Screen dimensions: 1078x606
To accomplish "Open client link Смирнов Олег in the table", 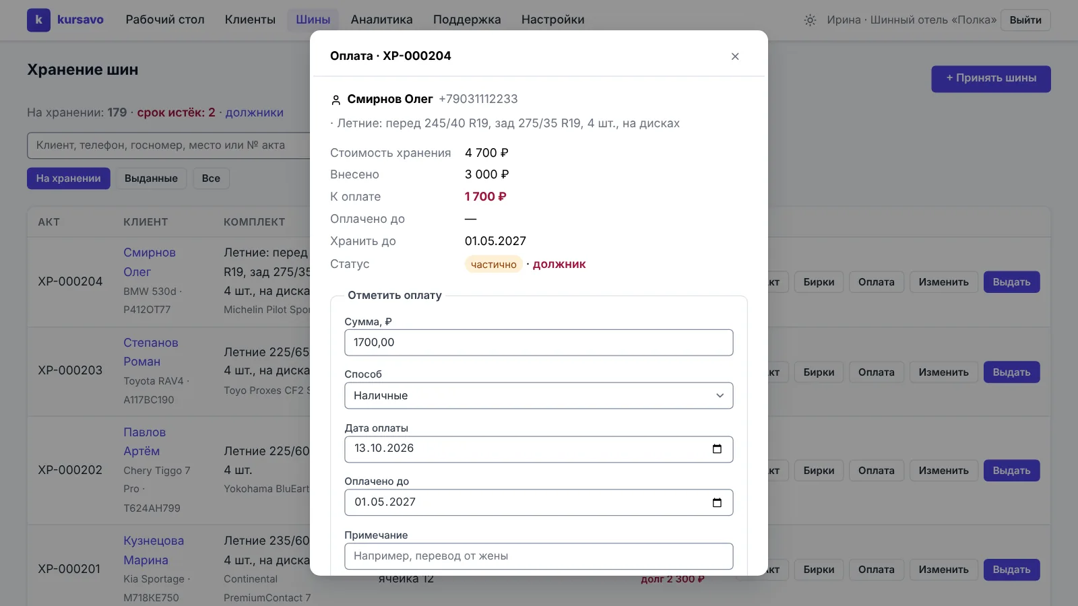I will [x=149, y=263].
